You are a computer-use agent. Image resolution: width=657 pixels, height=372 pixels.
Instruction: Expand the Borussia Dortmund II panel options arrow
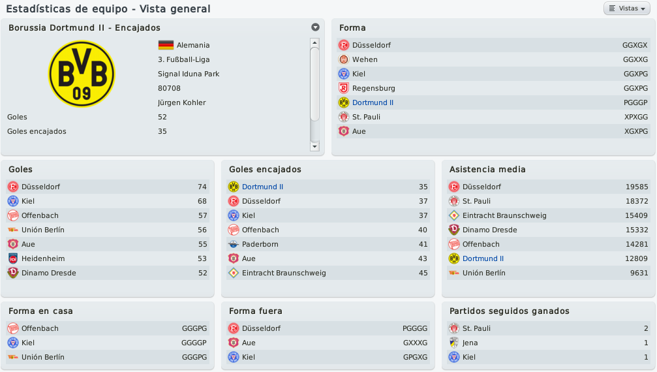[x=316, y=27]
